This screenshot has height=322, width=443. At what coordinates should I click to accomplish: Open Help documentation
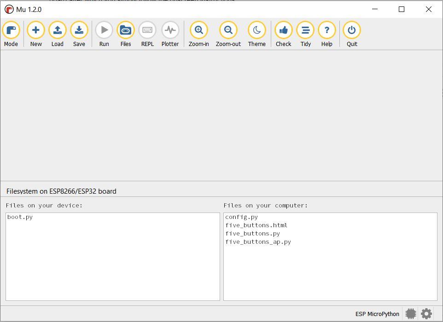[x=327, y=34]
